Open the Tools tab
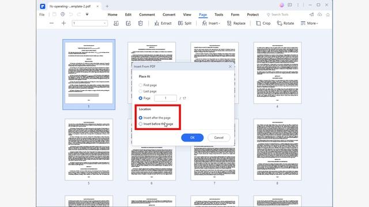 coord(219,14)
